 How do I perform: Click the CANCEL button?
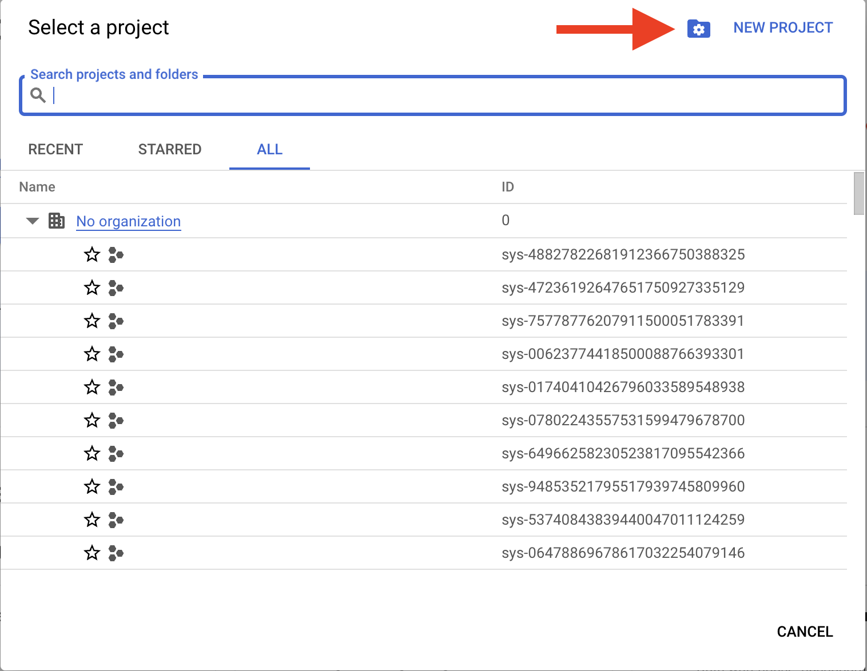[805, 632]
